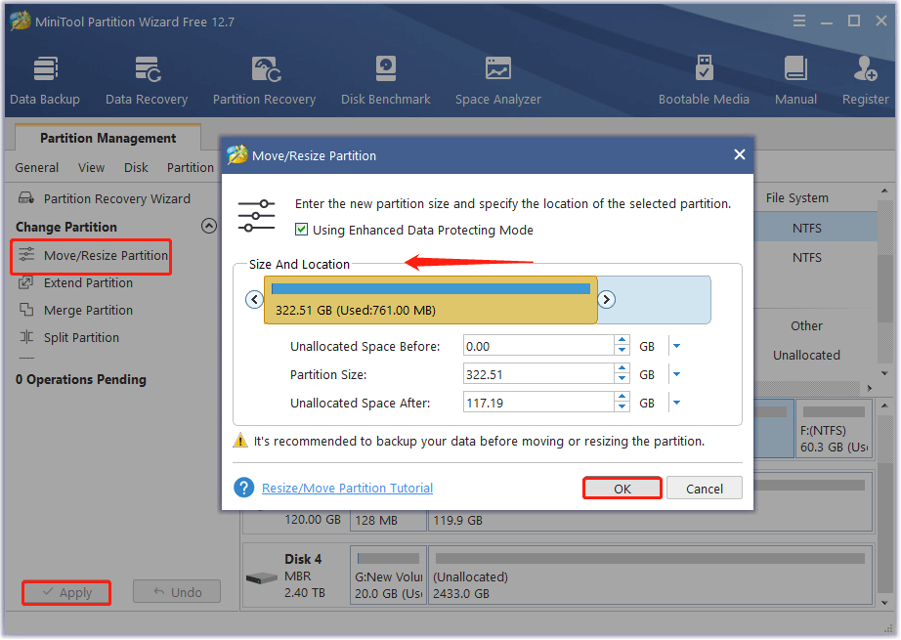Click the Disk 4 MBR label

coord(297,576)
